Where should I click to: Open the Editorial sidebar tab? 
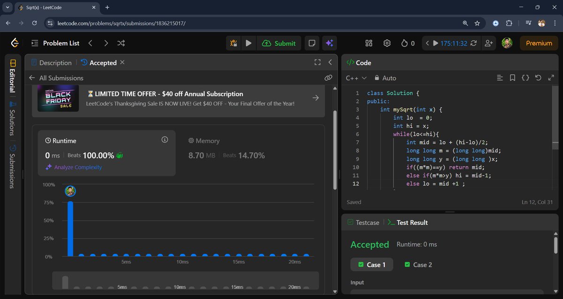tap(13, 75)
